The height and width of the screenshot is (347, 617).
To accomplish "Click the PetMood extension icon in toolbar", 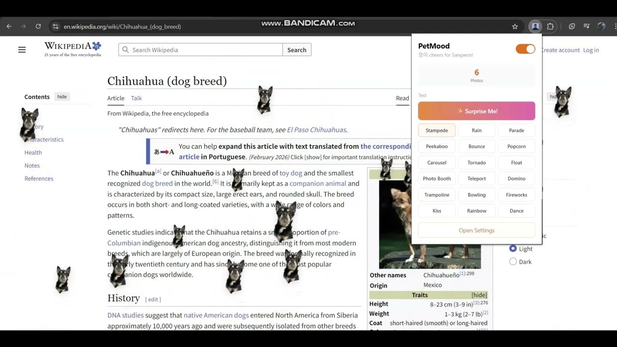I will click(535, 27).
